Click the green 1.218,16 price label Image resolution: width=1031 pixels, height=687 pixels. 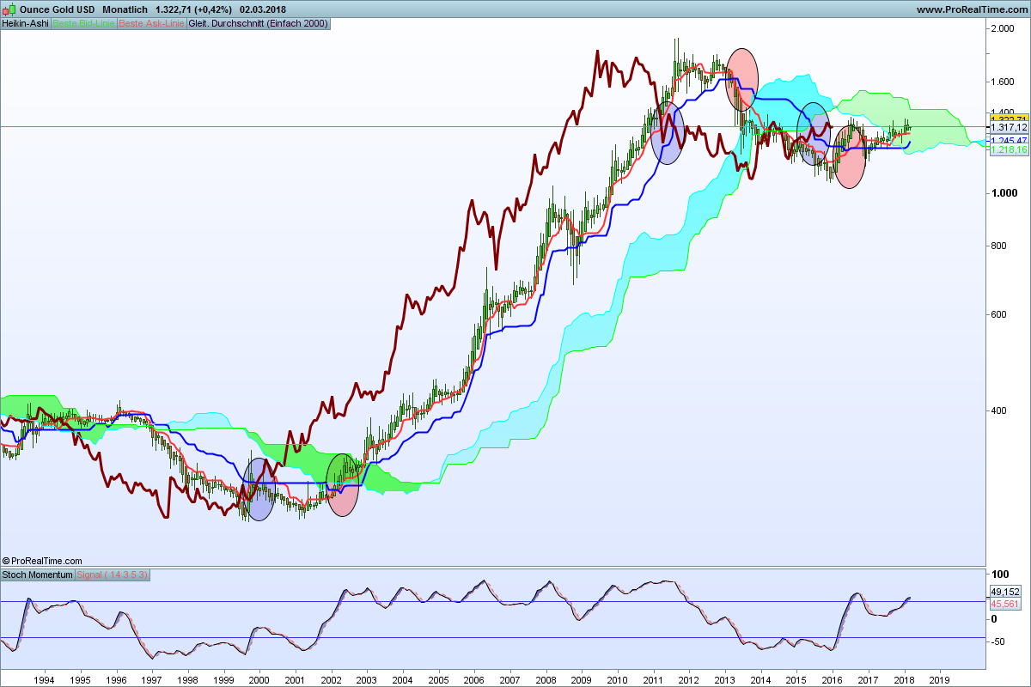click(1009, 149)
